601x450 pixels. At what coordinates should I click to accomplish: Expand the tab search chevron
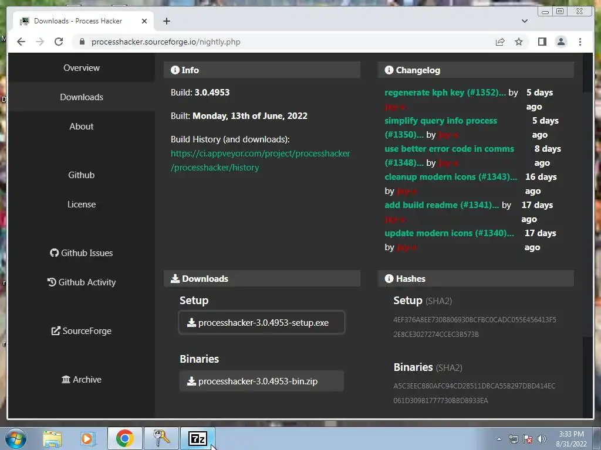[524, 21]
